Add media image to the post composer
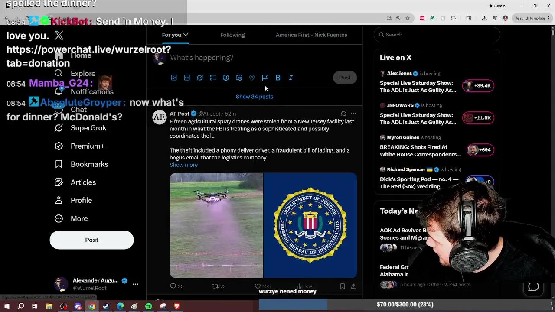Screen dimensions: 555x312 [174, 78]
